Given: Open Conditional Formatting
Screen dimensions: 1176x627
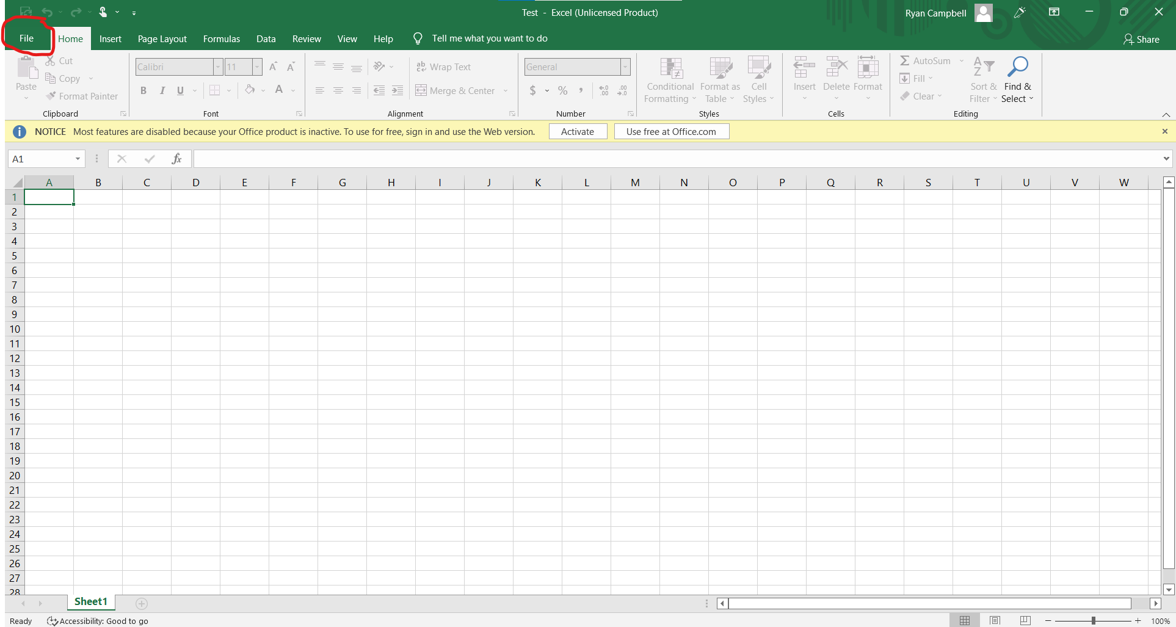Looking at the screenshot, I should [670, 80].
